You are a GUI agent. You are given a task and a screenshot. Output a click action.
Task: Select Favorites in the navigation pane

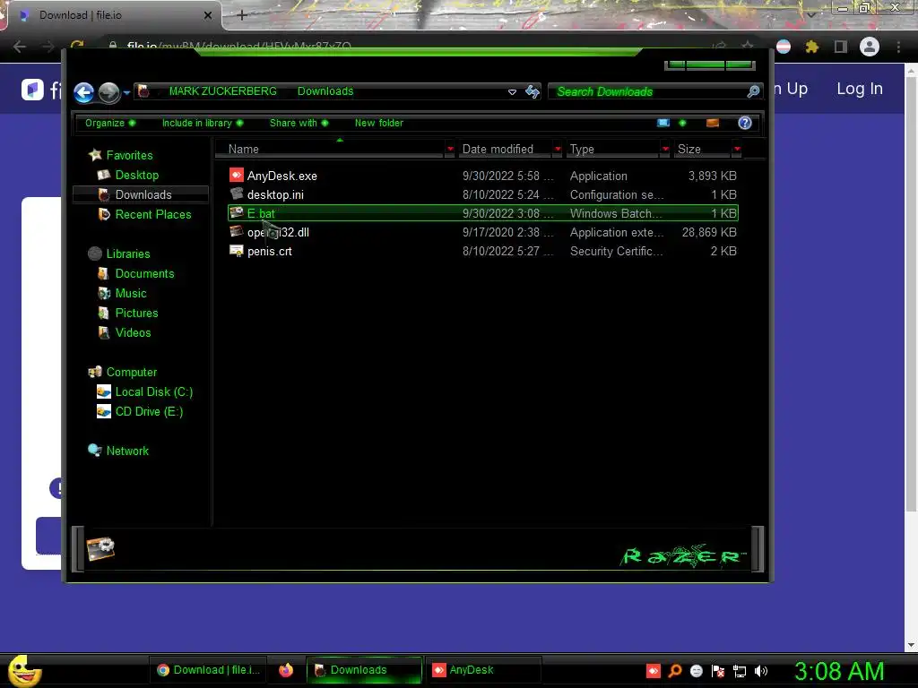(x=129, y=155)
